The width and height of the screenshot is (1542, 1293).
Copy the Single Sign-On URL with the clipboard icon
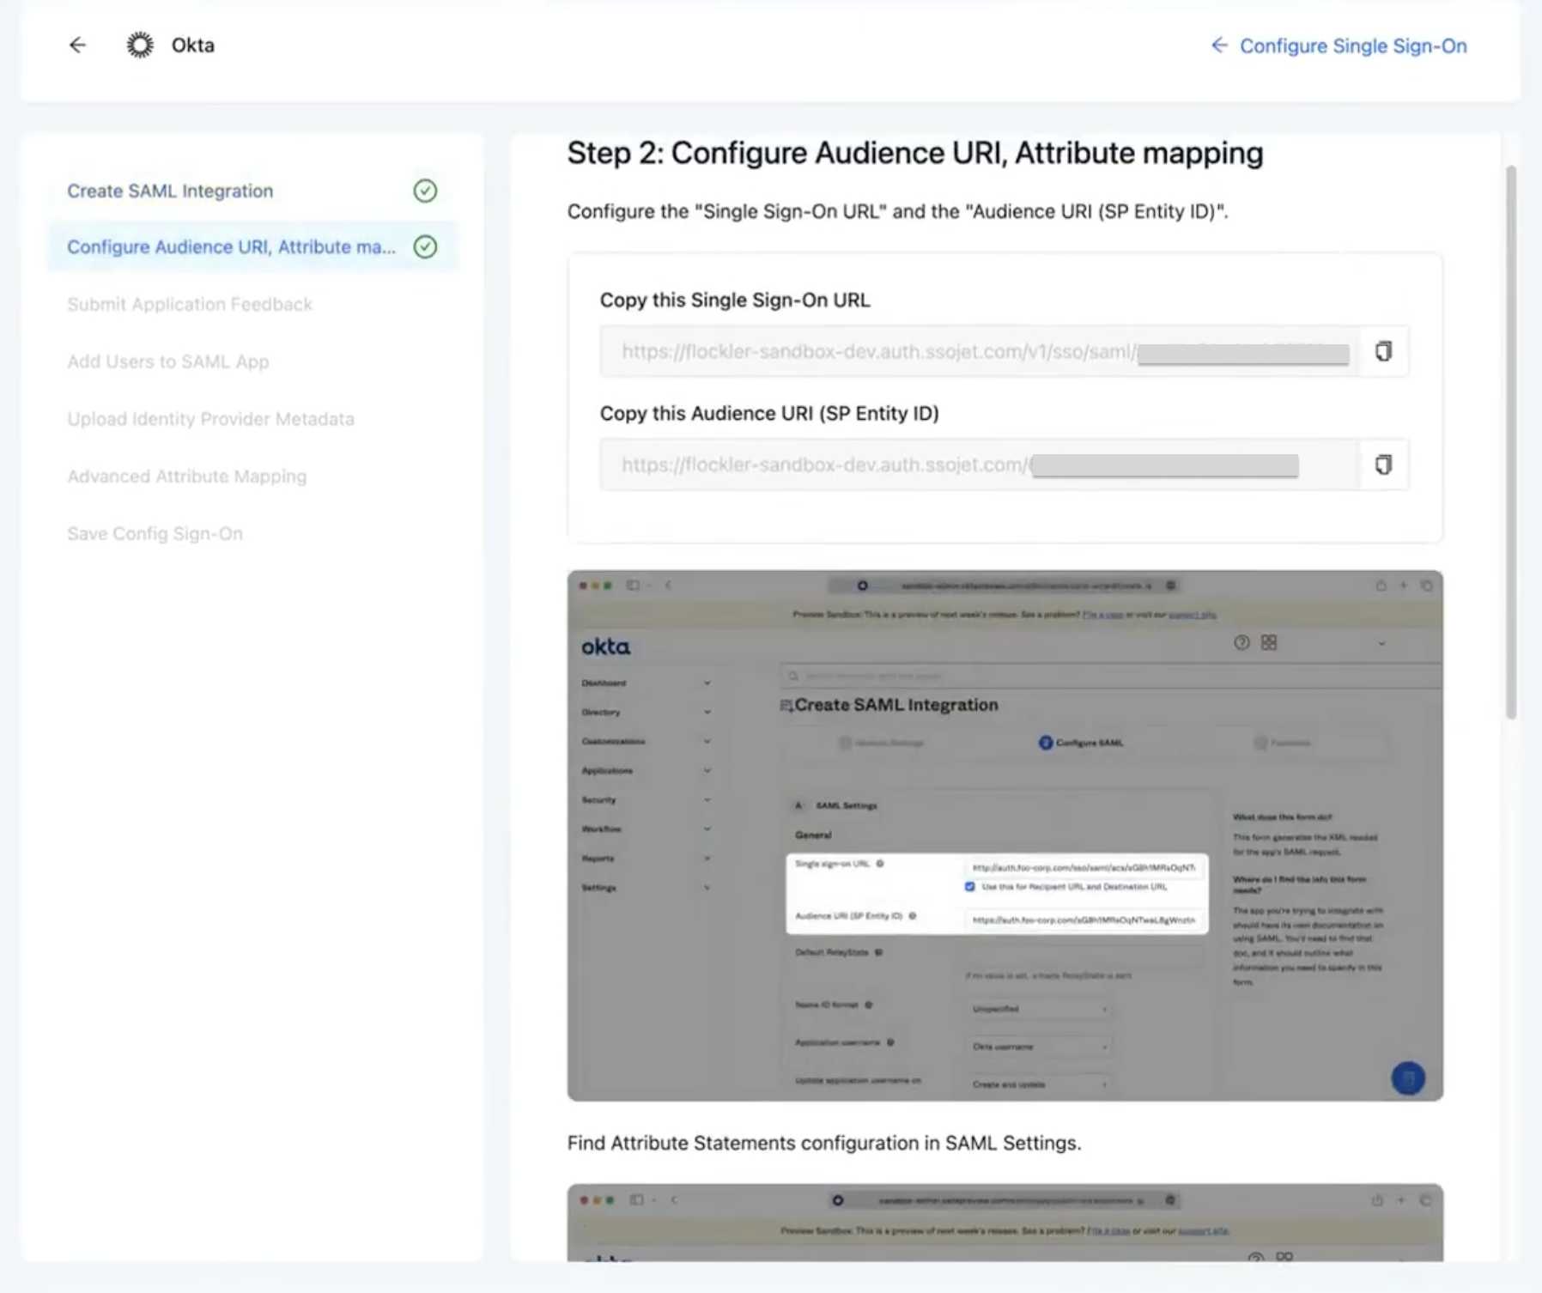pyautogui.click(x=1383, y=351)
